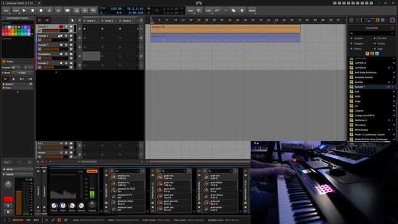Viewport: 398px width, 224px height.
Task: Mute the Master track
Action: point(71,152)
